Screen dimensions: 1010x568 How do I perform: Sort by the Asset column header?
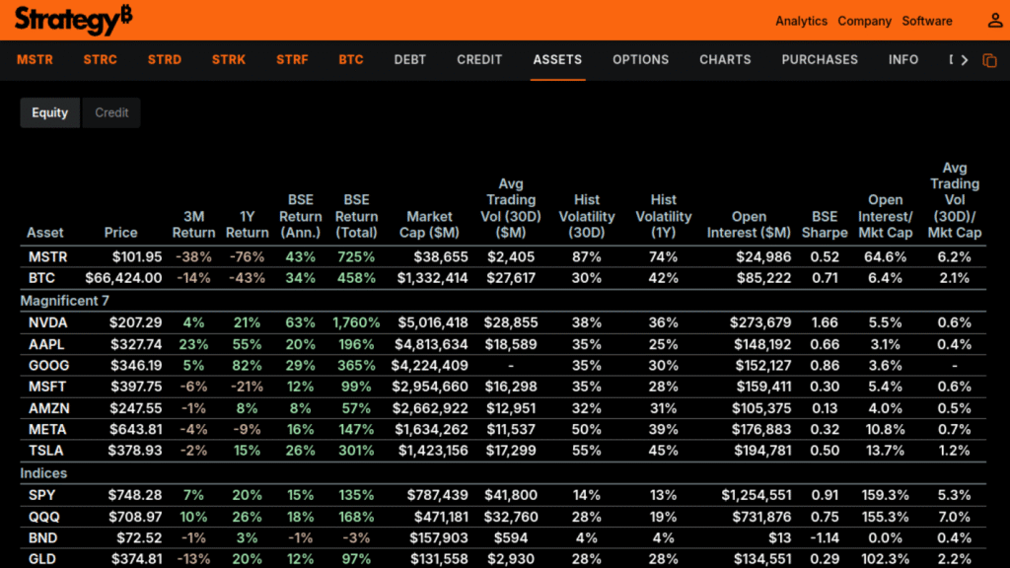click(x=45, y=233)
